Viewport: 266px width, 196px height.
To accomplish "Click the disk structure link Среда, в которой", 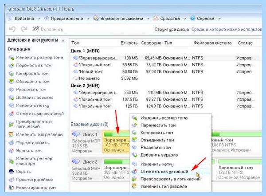I will pyautogui.click(x=226, y=29).
